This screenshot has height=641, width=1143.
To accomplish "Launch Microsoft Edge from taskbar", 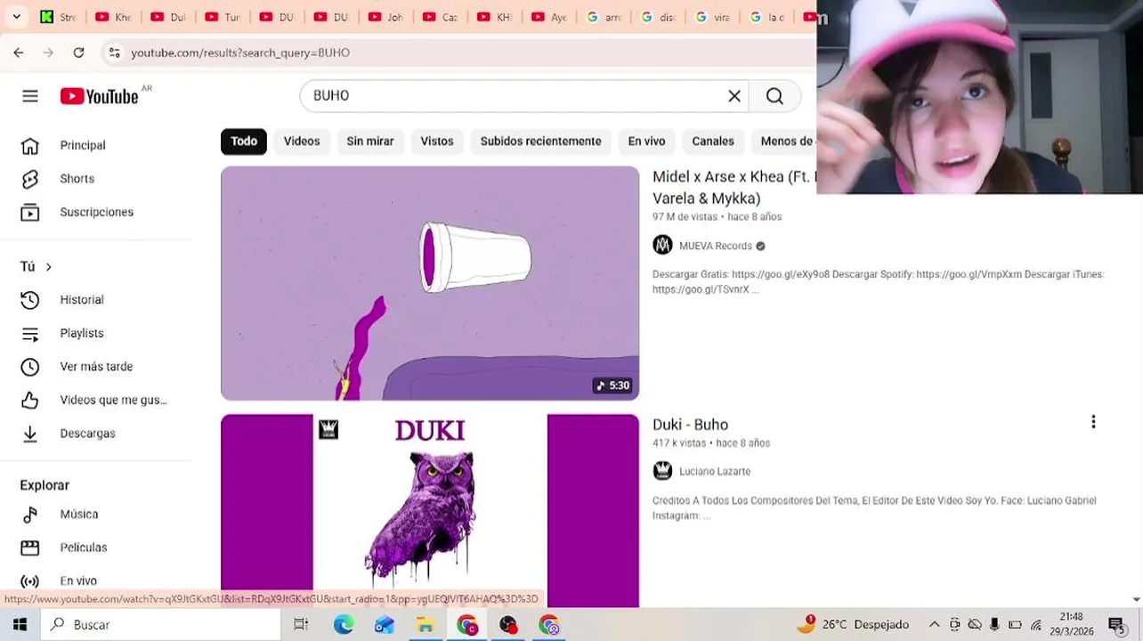I will [344, 625].
